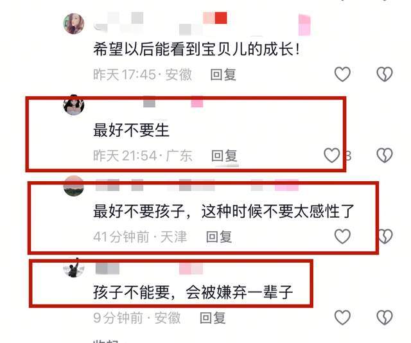Open avatar of the 广东 commenter
411x343 pixels.
pos(74,105)
